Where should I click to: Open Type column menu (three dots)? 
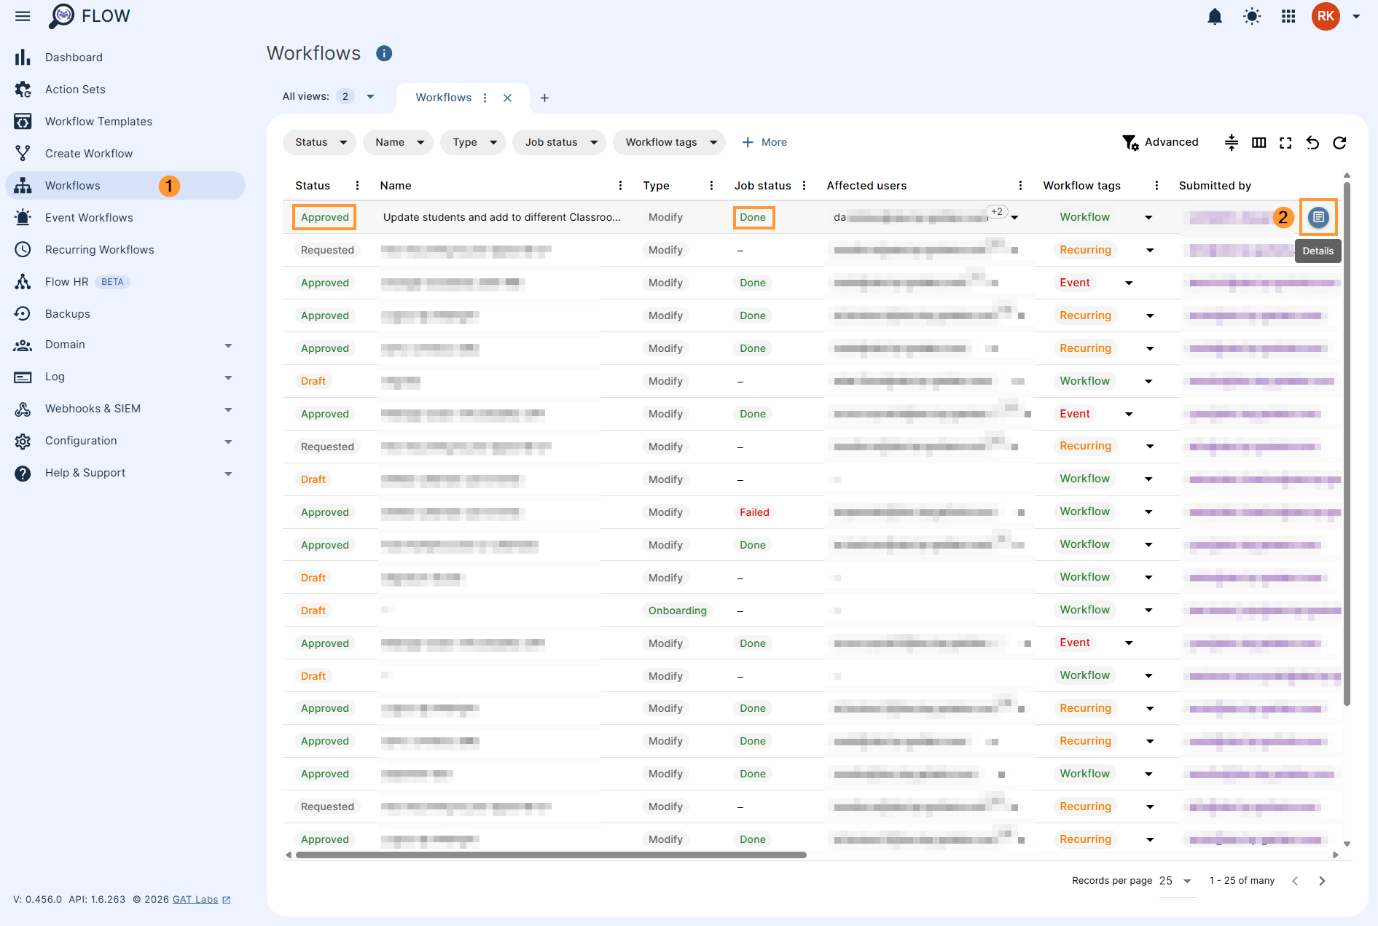click(x=711, y=186)
